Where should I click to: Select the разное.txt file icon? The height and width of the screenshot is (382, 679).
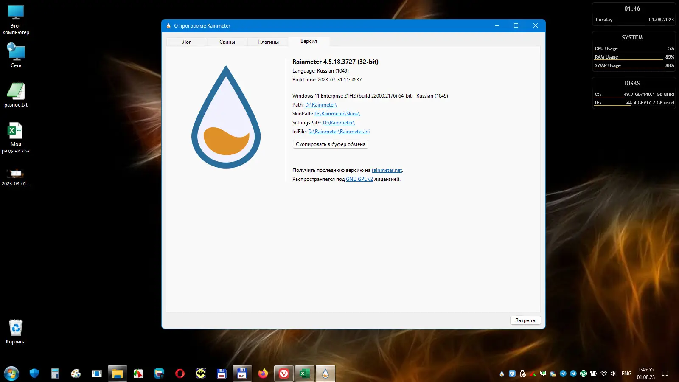16,95
